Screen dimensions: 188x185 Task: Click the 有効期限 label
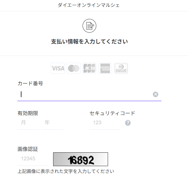click(x=28, y=113)
